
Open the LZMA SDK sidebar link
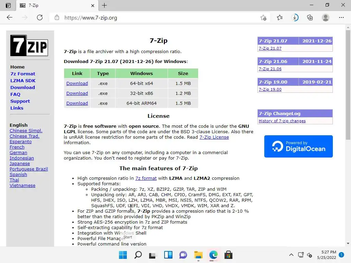23,80
